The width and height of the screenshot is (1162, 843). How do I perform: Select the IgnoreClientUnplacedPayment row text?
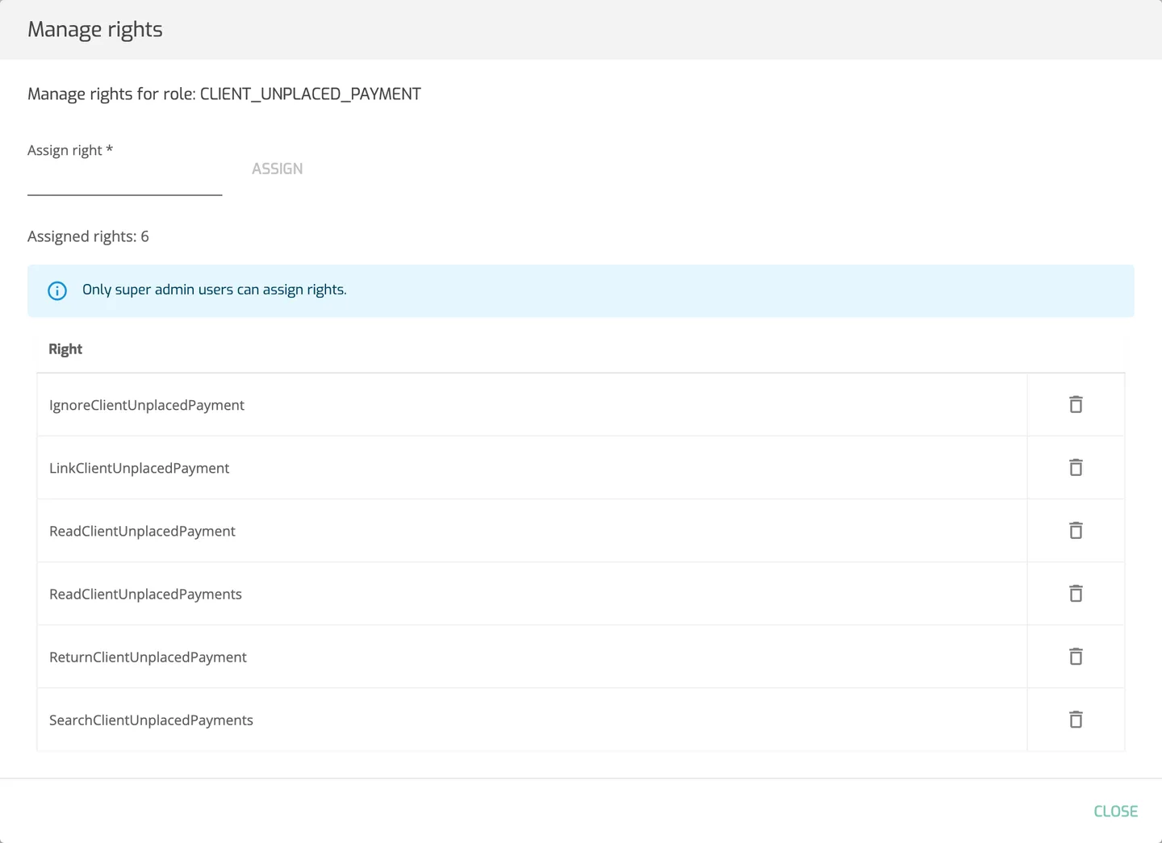pos(147,405)
